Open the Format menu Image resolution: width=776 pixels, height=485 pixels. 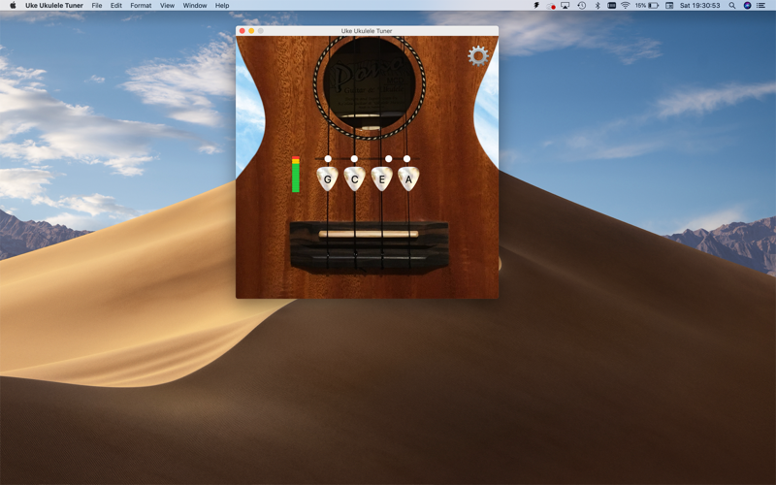coord(141,6)
